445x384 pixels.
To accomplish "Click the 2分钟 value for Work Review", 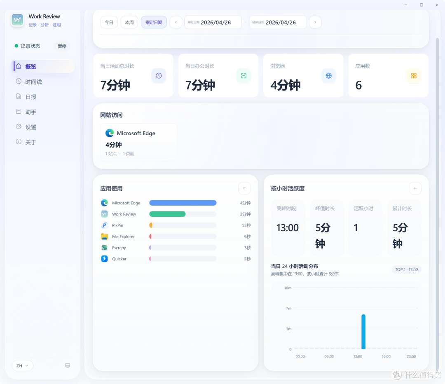I will 245,214.
